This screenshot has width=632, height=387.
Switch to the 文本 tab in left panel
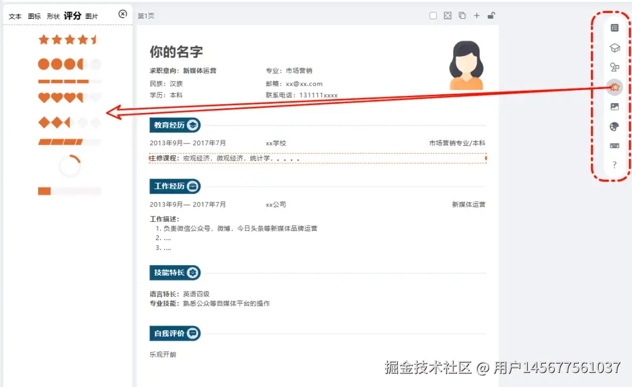(15, 16)
